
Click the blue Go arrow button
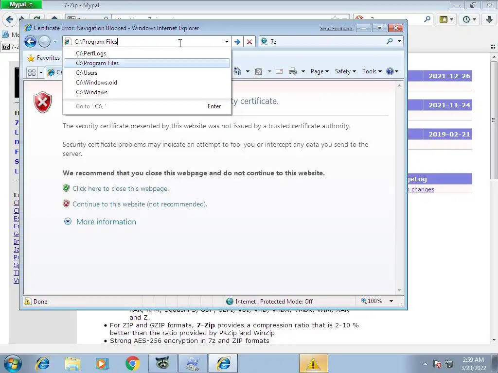click(237, 42)
